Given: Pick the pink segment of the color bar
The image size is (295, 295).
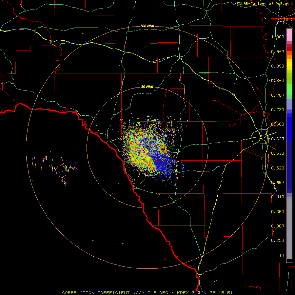Looking at the screenshot, I should (289, 35).
